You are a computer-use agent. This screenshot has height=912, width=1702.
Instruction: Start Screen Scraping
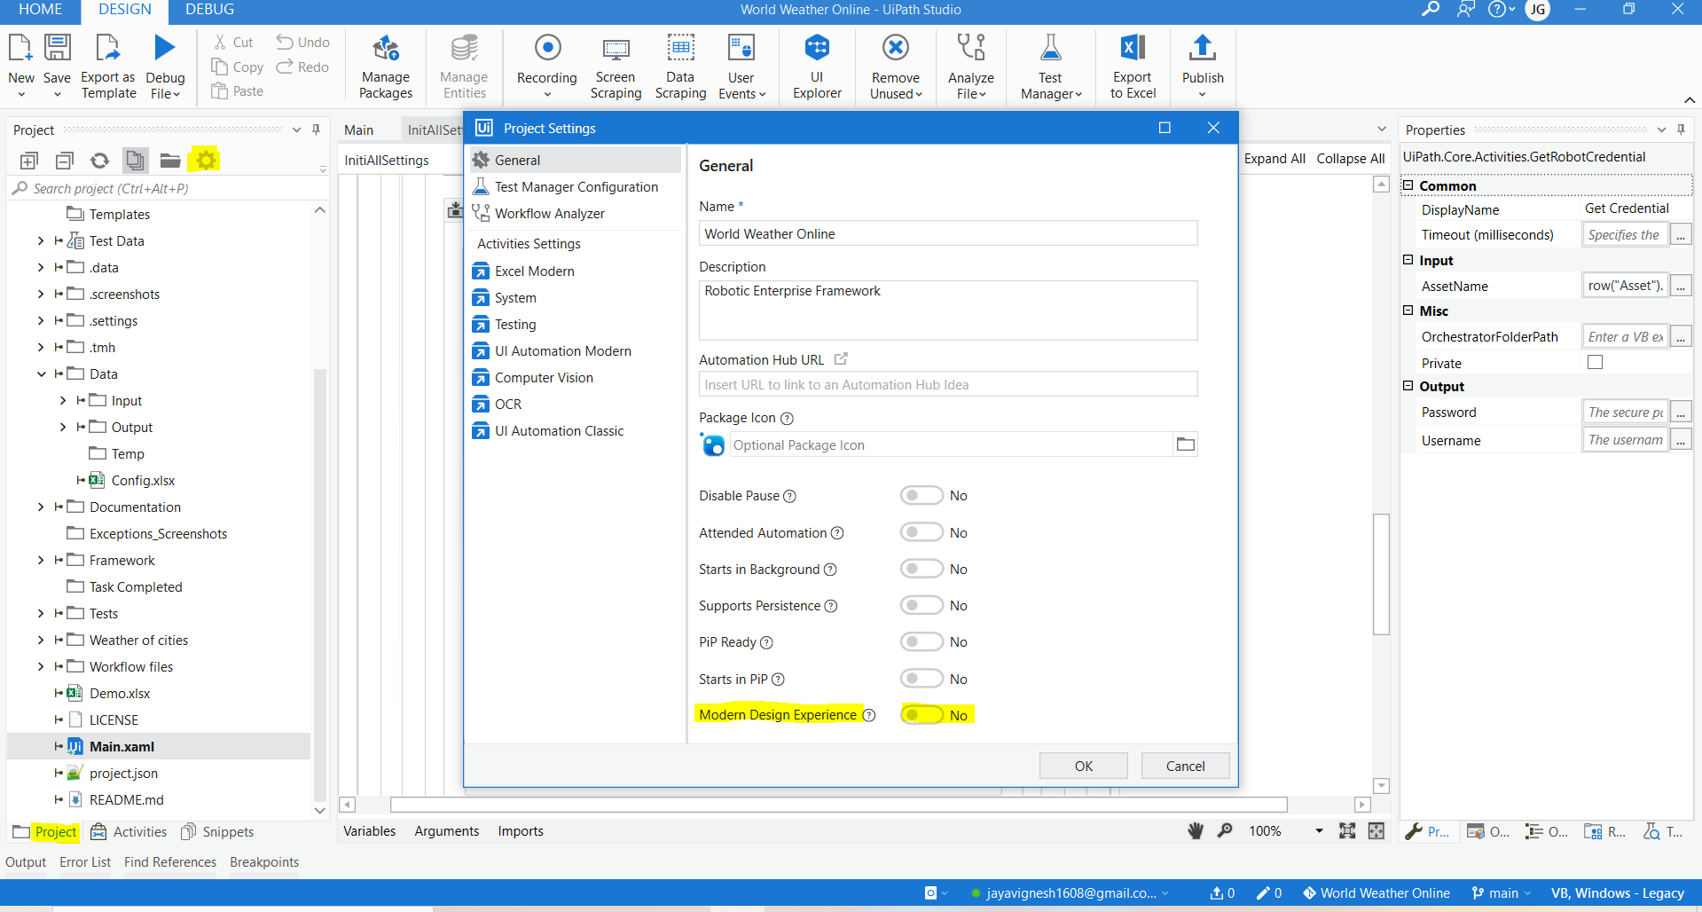616,67
